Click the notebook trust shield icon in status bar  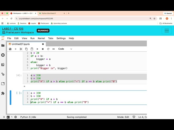click(134, 117)
